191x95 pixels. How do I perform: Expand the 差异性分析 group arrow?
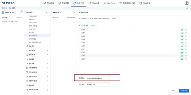(47, 50)
